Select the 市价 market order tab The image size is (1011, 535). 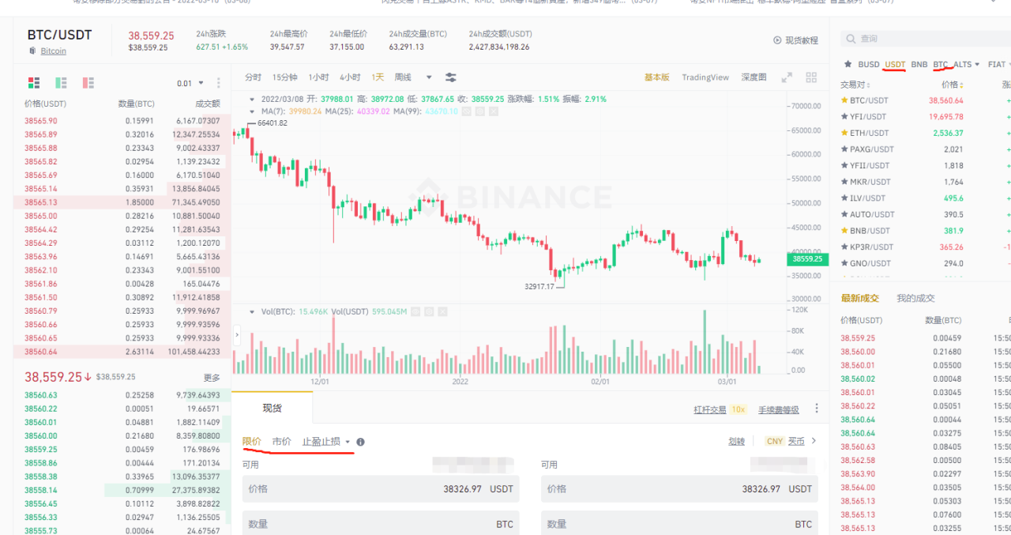[281, 442]
